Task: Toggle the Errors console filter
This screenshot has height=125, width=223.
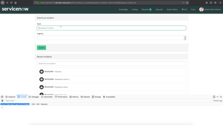Action: click(3, 104)
